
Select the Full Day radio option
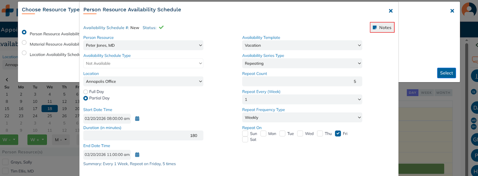(x=86, y=92)
